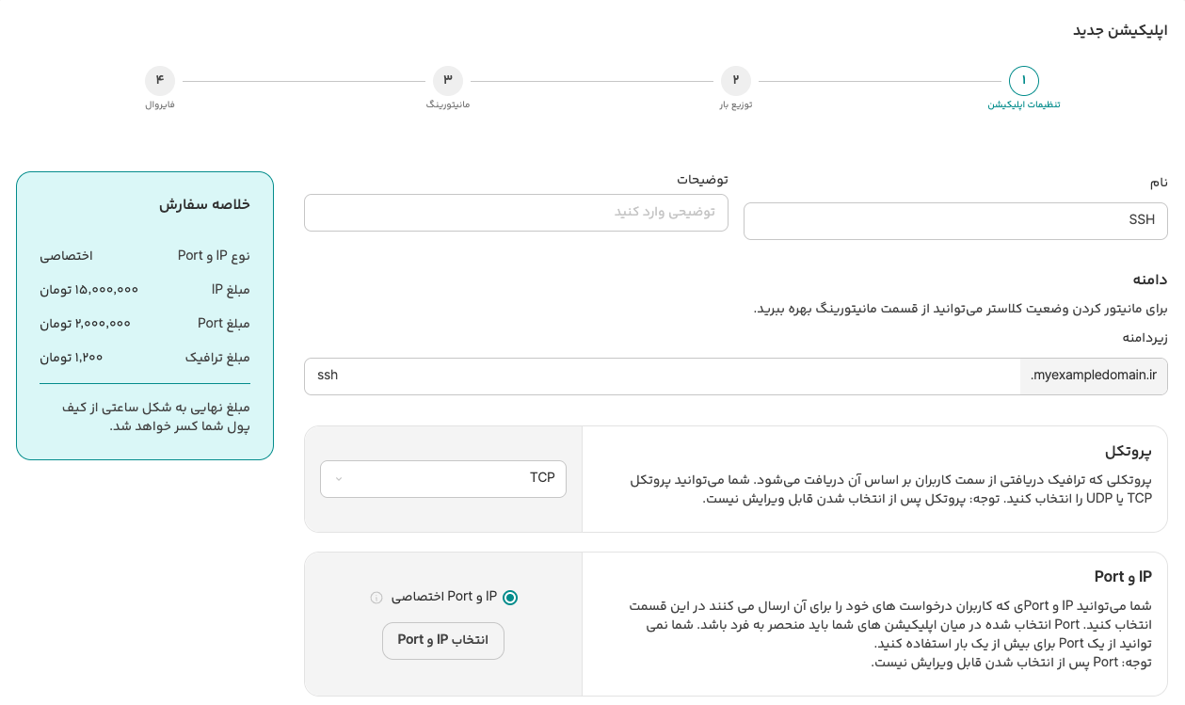The width and height of the screenshot is (1185, 705).
Task: Click the step 1 circle in the stepper
Action: 1023,81
